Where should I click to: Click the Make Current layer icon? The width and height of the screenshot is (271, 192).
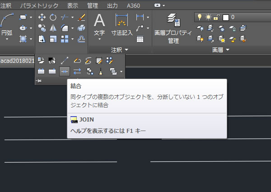click(243, 28)
